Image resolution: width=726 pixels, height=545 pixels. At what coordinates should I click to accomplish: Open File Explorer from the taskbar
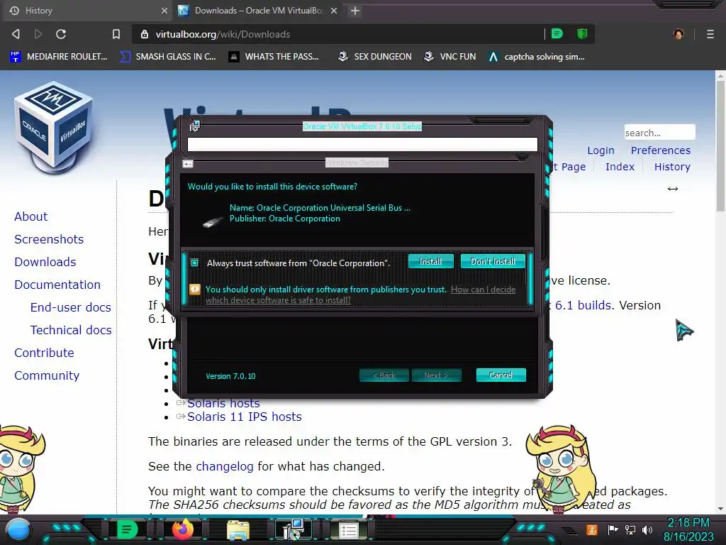[238, 529]
